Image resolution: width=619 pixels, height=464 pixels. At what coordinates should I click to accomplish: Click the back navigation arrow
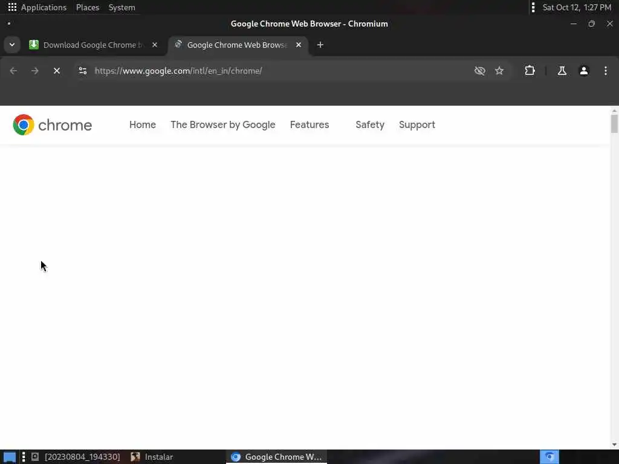click(x=13, y=71)
